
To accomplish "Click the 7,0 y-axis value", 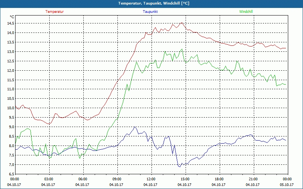I will [x=11, y=165].
